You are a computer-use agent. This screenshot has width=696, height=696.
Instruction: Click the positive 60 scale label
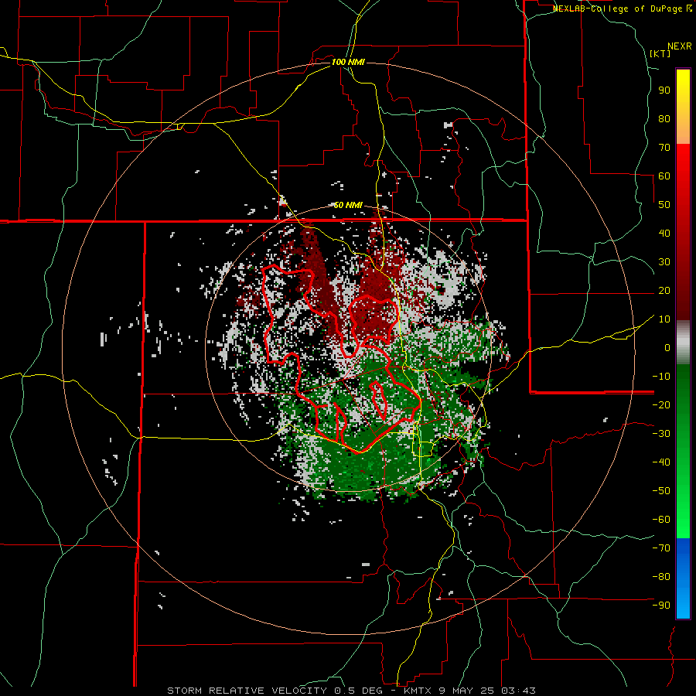[x=664, y=176]
